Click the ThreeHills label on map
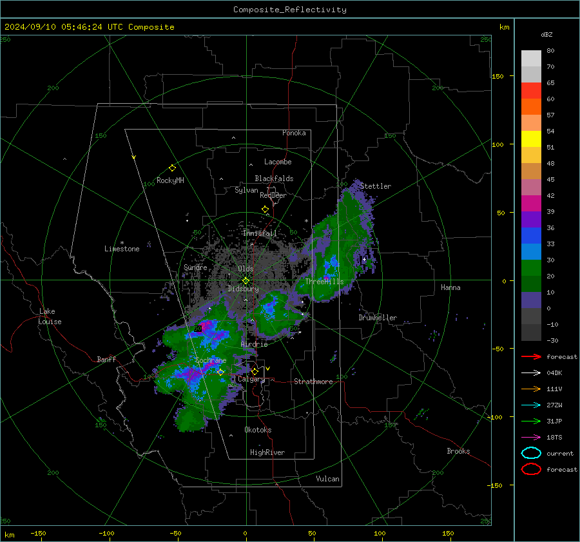580x542 pixels. [x=324, y=282]
